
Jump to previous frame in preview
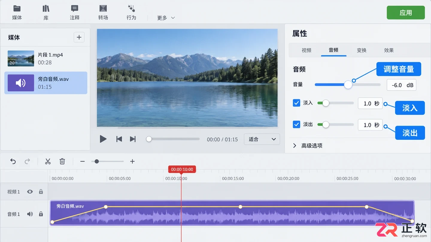click(119, 139)
